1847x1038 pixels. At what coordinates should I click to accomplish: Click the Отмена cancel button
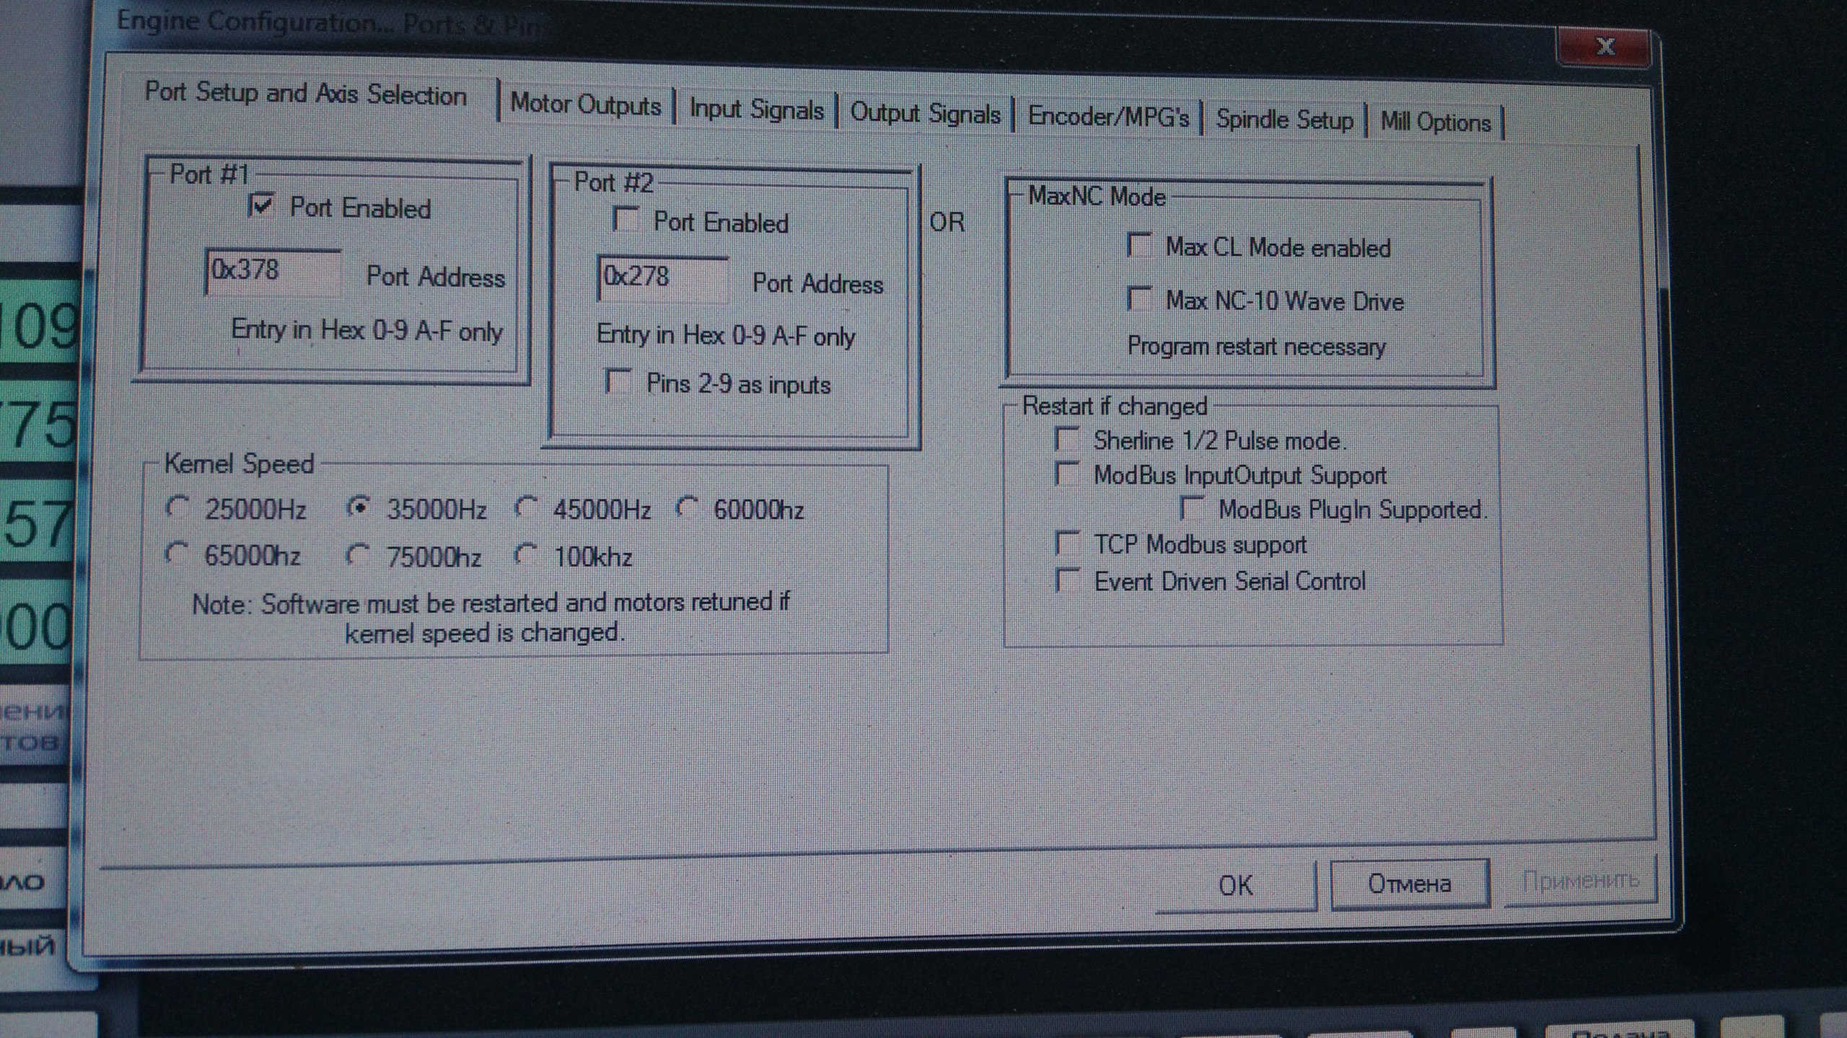pyautogui.click(x=1409, y=884)
